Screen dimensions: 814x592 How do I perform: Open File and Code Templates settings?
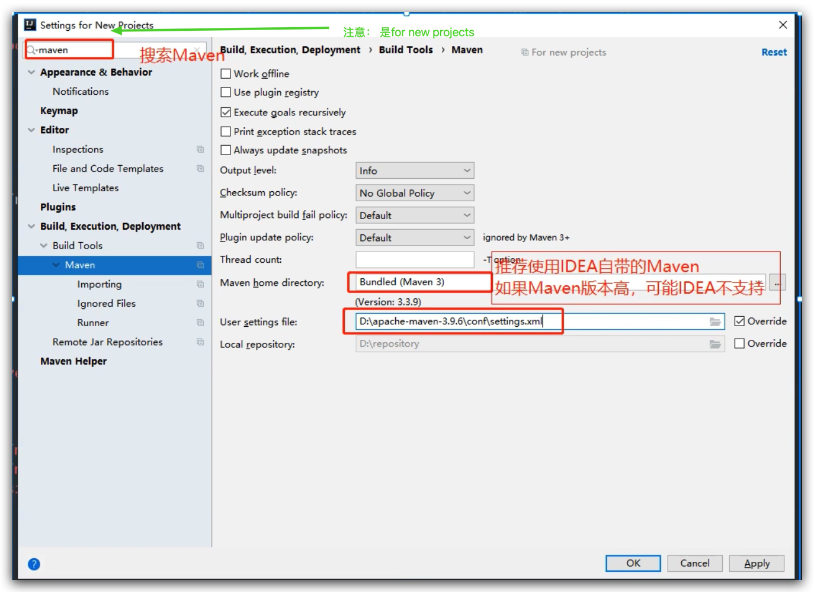tap(108, 169)
